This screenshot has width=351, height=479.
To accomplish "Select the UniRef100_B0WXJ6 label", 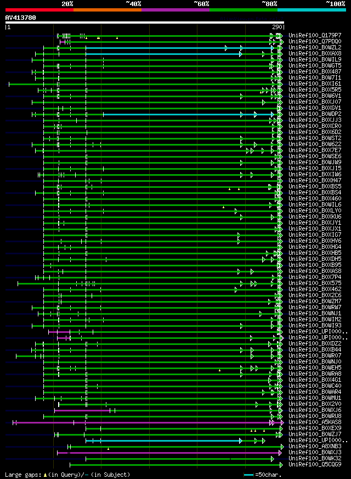I will tap(315, 410).
